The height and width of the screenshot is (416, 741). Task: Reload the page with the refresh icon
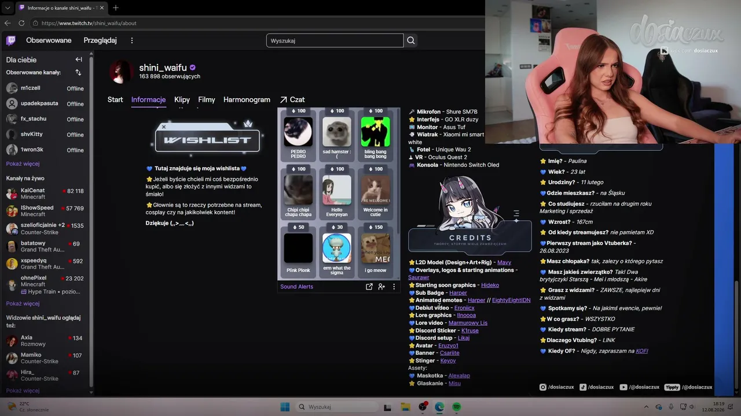(21, 23)
